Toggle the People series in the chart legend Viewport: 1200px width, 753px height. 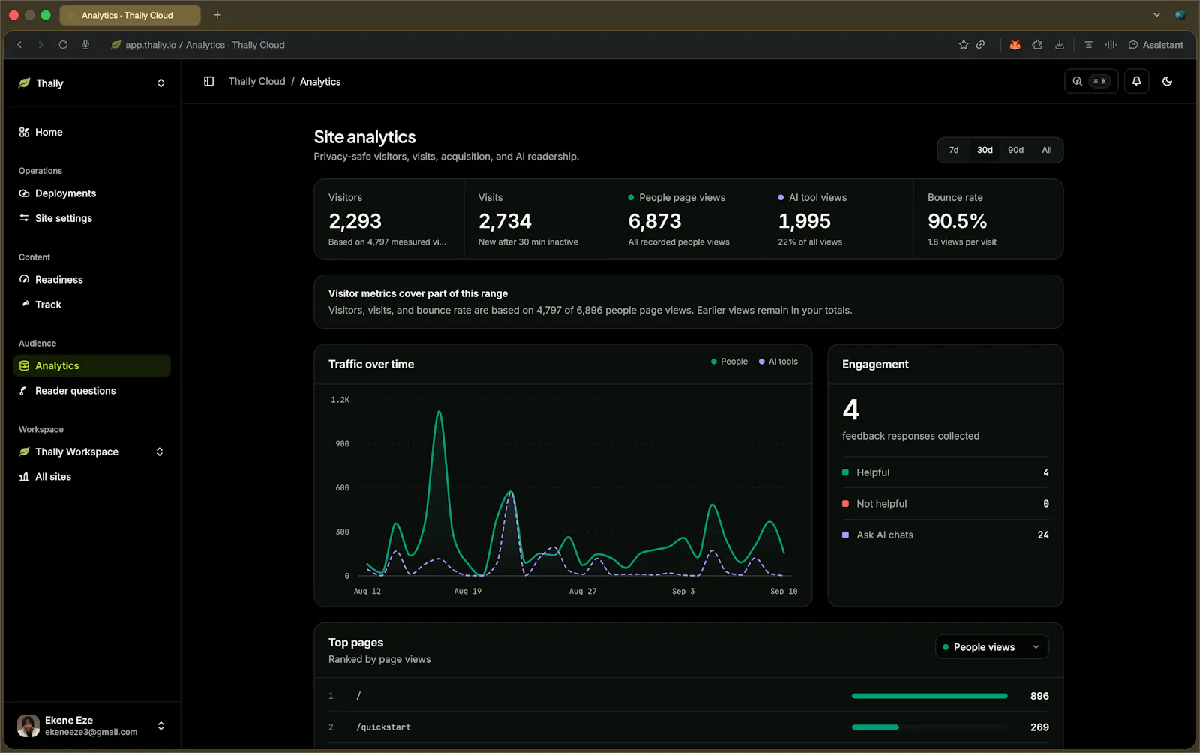[x=729, y=361]
